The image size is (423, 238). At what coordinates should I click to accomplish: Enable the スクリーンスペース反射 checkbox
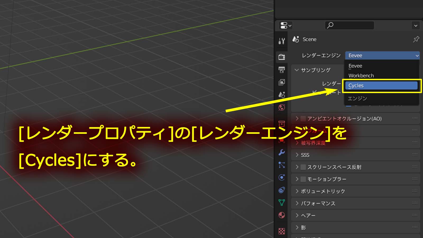coord(304,167)
